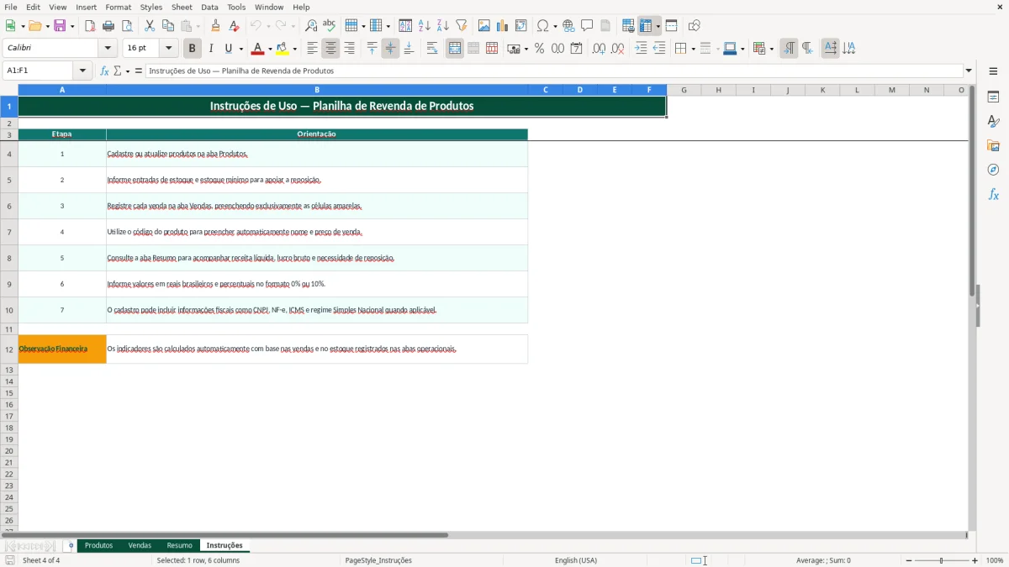Apply the yellow background color
The height and width of the screenshot is (567, 1009).
point(283,49)
